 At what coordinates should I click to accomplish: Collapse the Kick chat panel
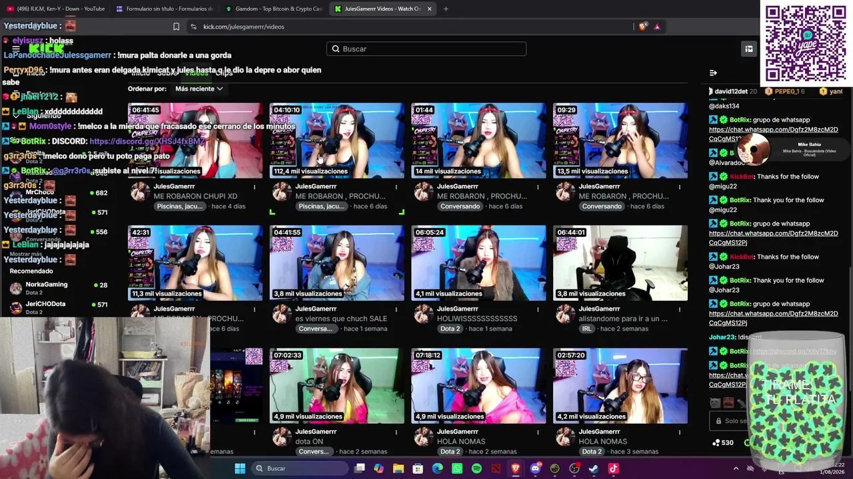click(713, 73)
